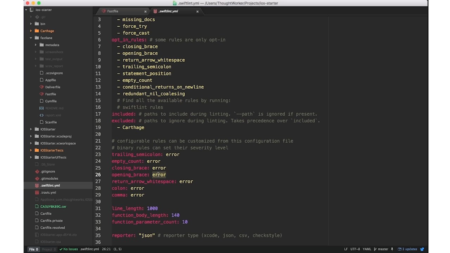Click the 26:21 cursor position indicator
The height and width of the screenshot is (253, 450).
[x=106, y=249]
